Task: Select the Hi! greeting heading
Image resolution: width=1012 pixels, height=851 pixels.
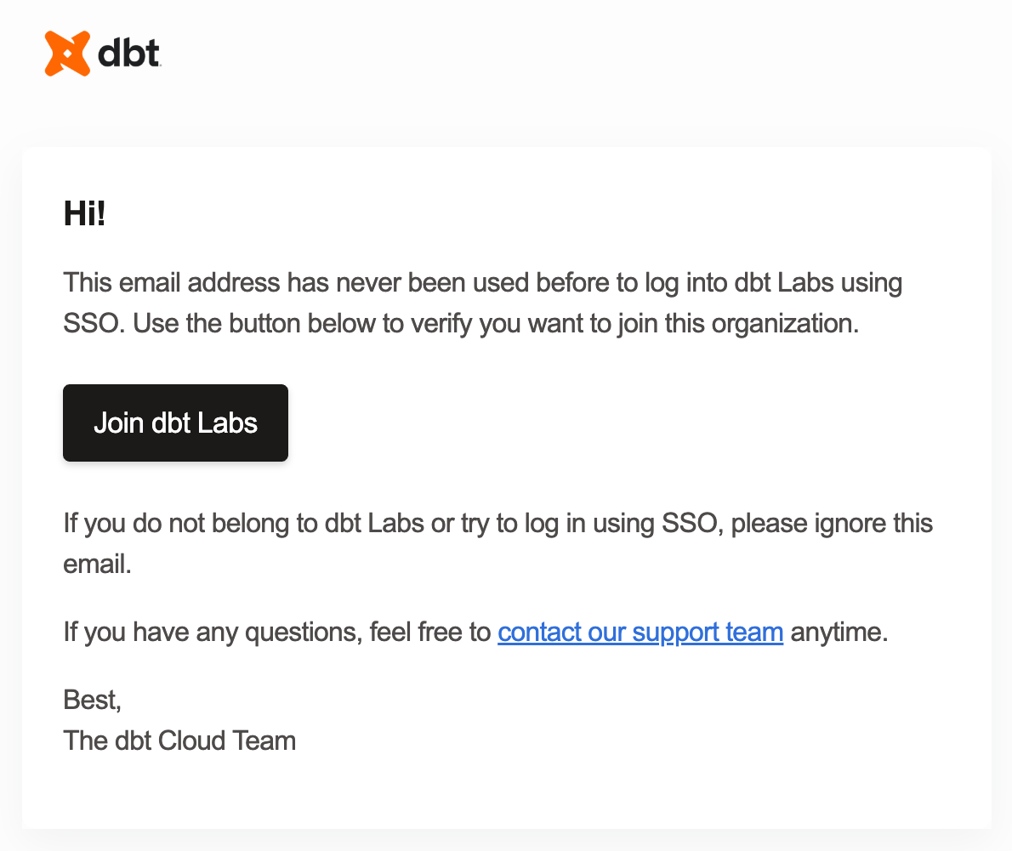Action: (x=82, y=214)
